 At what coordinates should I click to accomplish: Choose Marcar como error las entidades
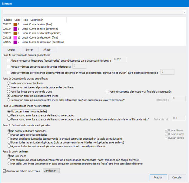tap(9, 134)
